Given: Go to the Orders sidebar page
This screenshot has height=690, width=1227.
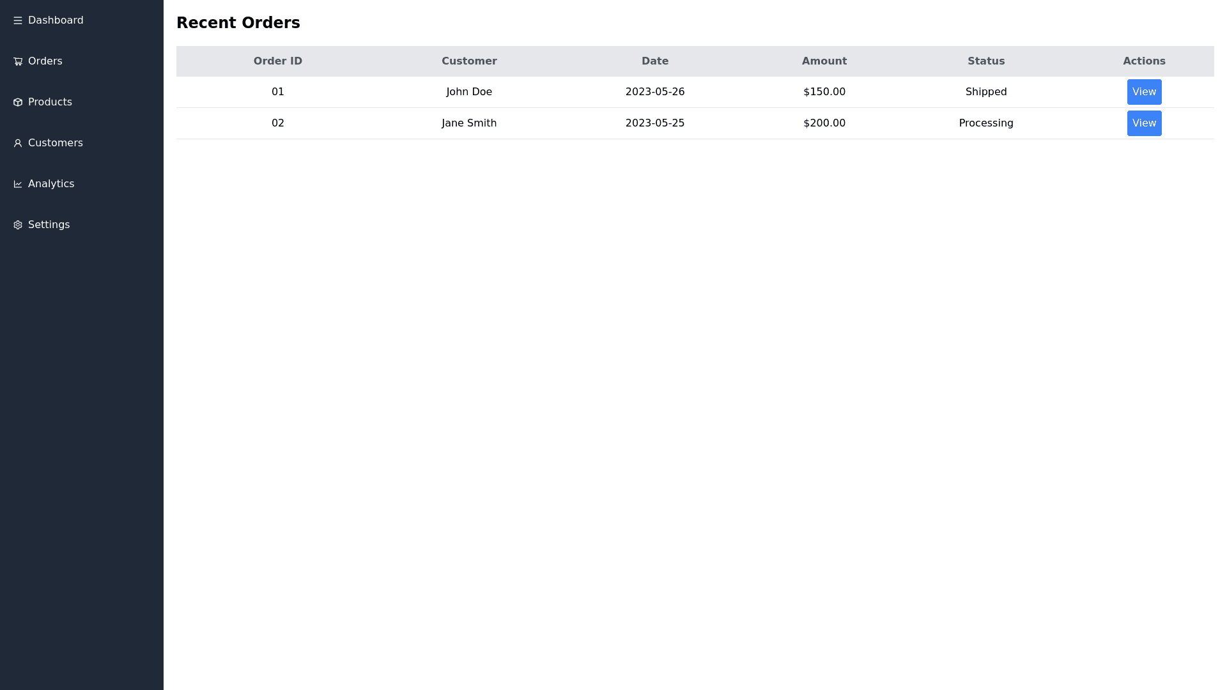Looking at the screenshot, I should [45, 61].
